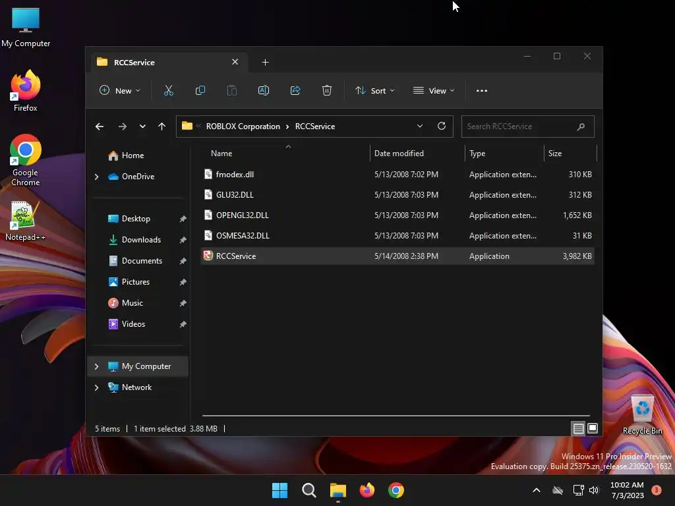Viewport: 675px width, 506px height.
Task: Click the search magnifier in search box
Action: (581, 126)
